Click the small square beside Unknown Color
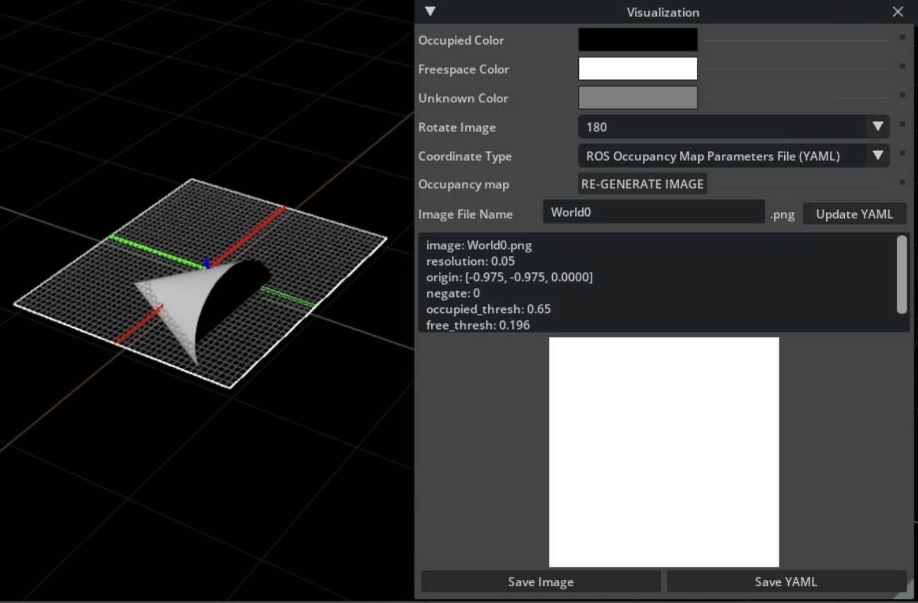Image resolution: width=918 pixels, height=603 pixels. click(x=902, y=95)
